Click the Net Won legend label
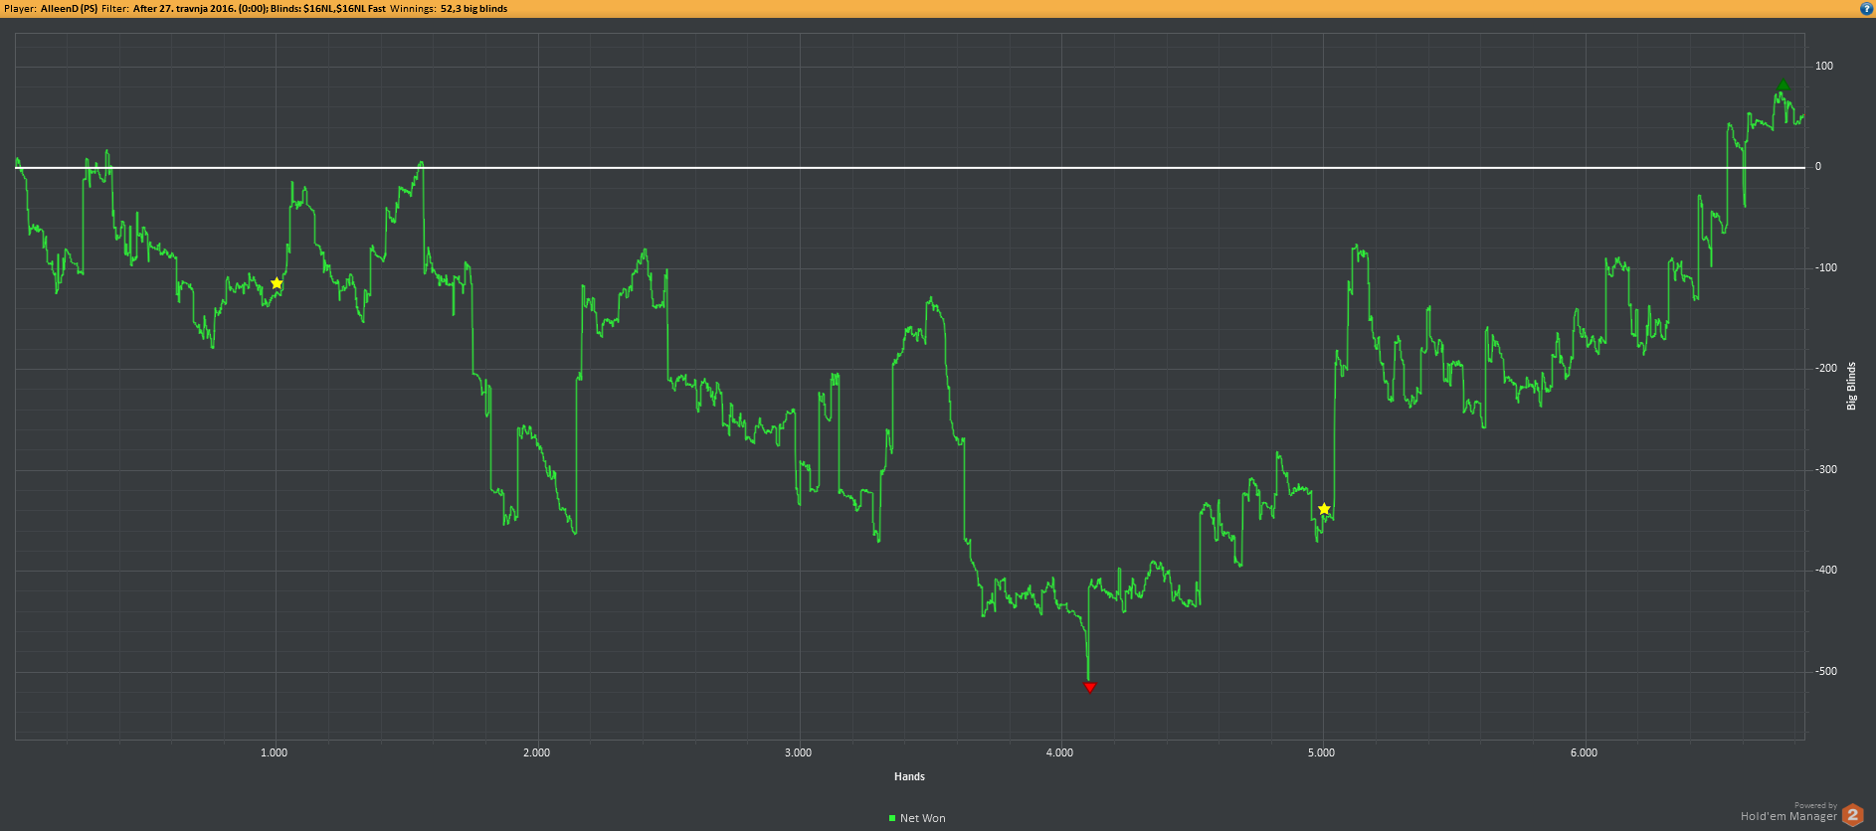This screenshot has width=1876, height=831. pyautogui.click(x=923, y=818)
